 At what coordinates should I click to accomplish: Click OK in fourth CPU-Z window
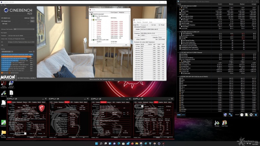pos(168,137)
